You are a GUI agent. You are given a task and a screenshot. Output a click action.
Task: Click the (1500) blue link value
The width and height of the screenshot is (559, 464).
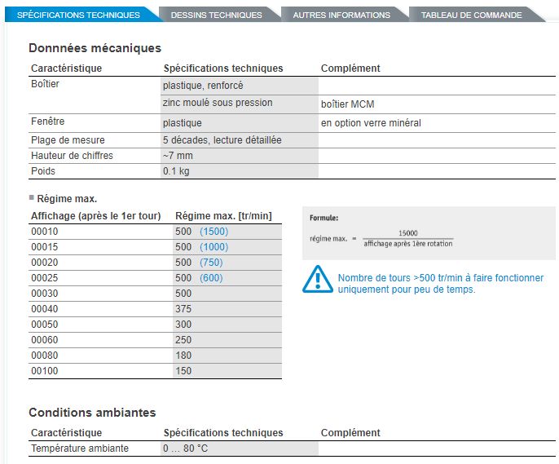click(x=214, y=232)
